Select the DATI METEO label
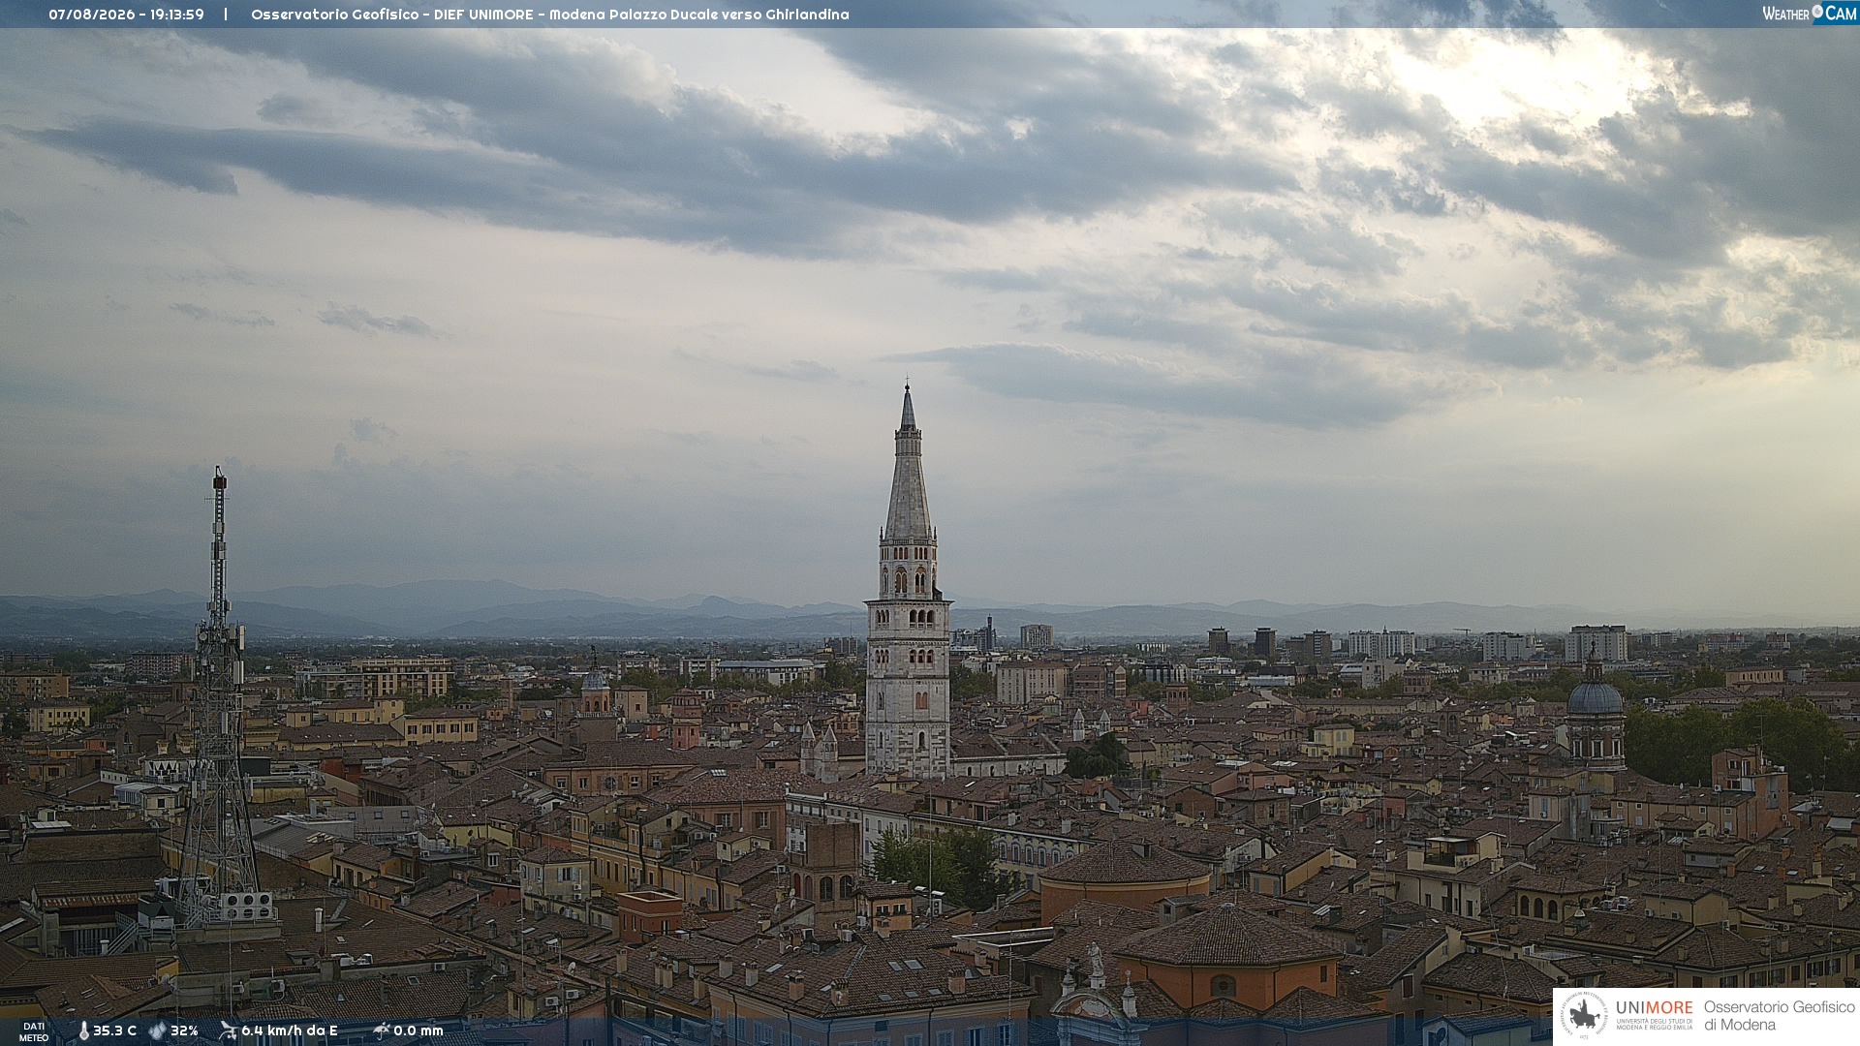Screen dimensions: 1860x1046 tap(34, 1031)
